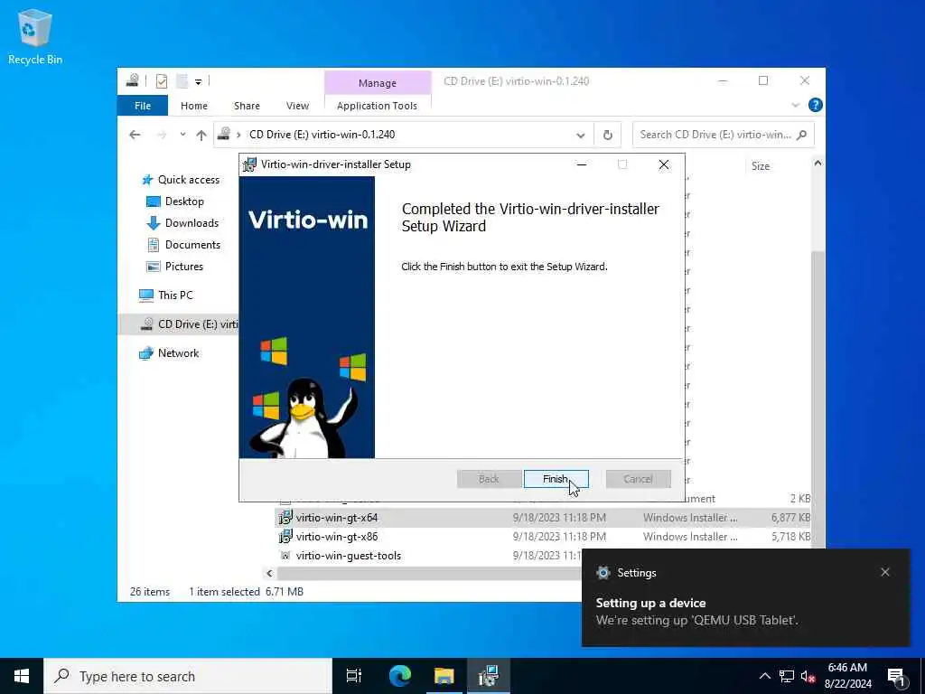This screenshot has width=925, height=694.
Task: Click the Settings gear in notification
Action: tap(603, 572)
